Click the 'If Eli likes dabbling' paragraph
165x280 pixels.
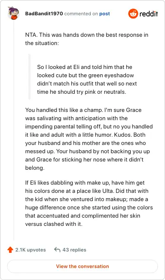tap(89, 203)
